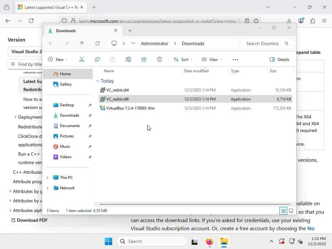Switch to large thumbnails view in status bar
Viewport: 332px width, 249px height.
pos(291,211)
